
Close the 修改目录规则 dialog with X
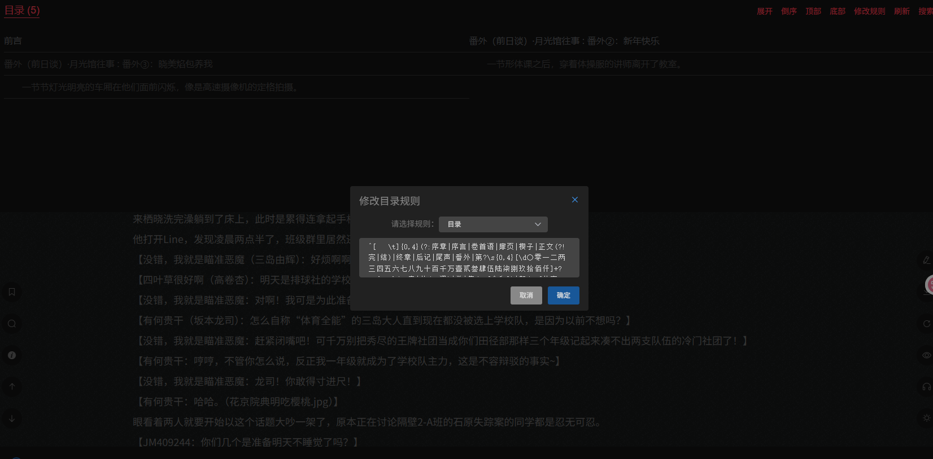(575, 200)
